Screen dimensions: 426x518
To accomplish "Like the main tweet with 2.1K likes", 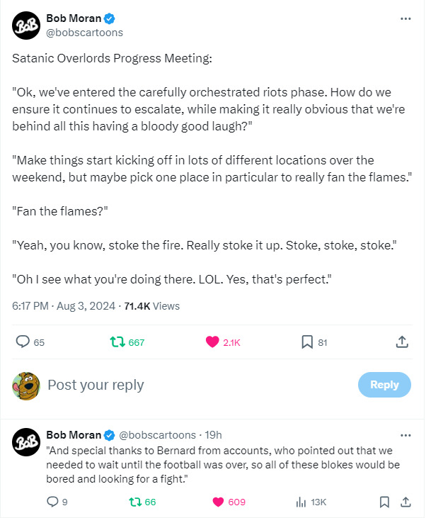I will (212, 342).
